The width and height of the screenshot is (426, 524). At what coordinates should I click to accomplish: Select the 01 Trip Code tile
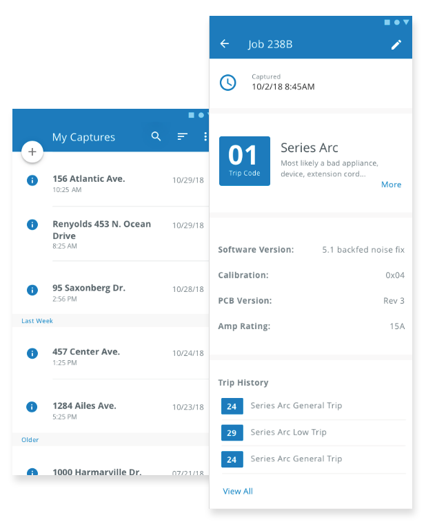245,161
